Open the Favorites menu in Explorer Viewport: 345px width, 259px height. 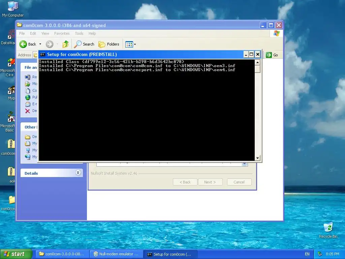click(x=62, y=33)
